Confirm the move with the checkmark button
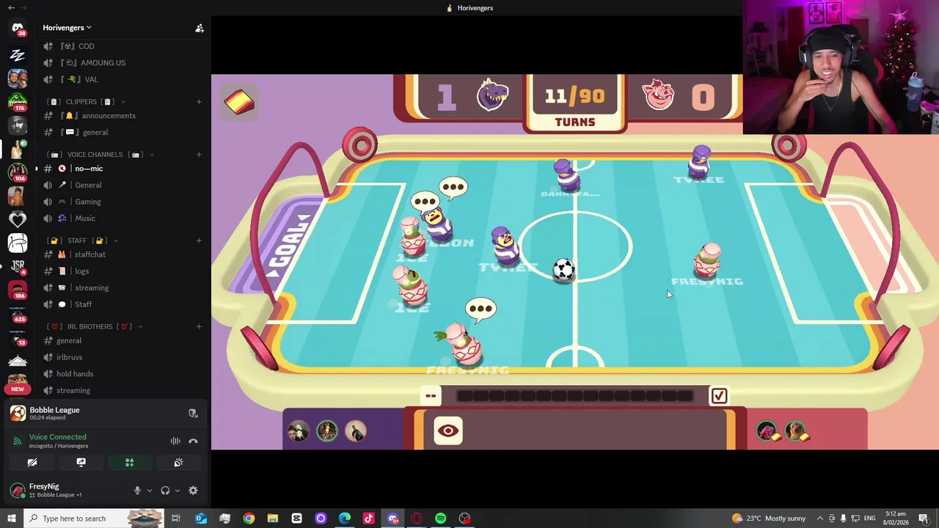939x528 pixels. pyautogui.click(x=719, y=396)
